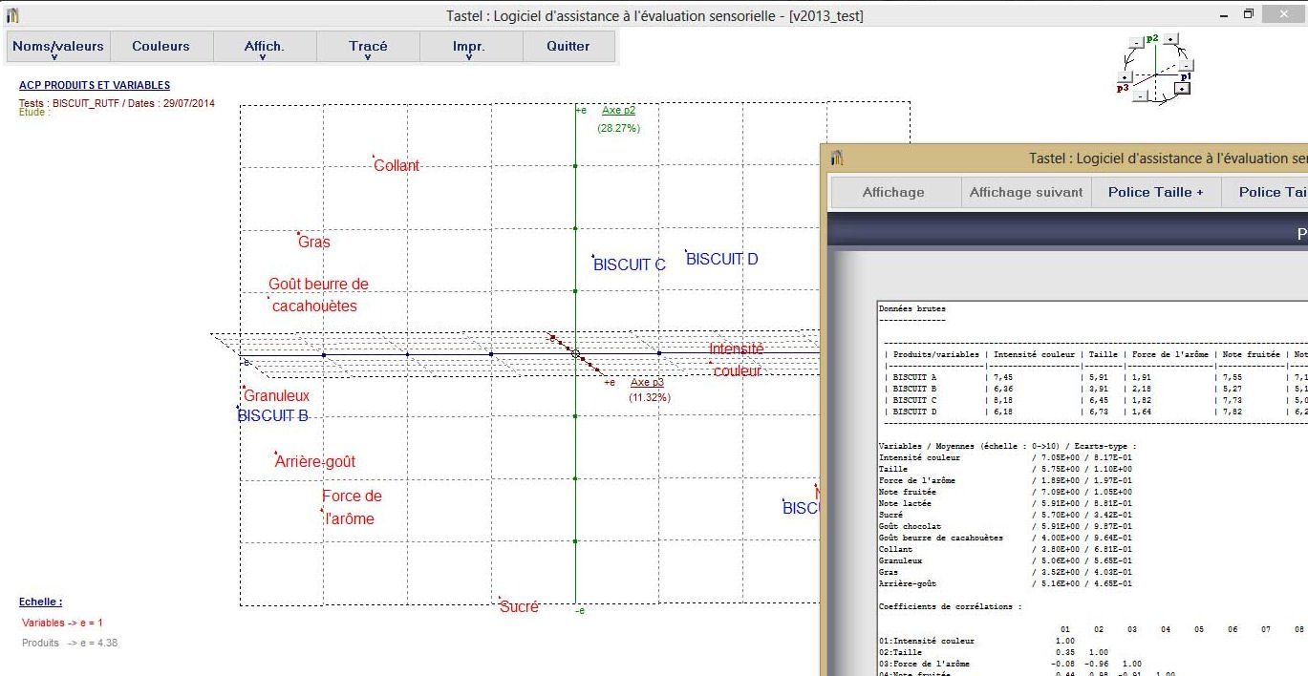
Task: Select the Couleurs menu item
Action: click(161, 46)
